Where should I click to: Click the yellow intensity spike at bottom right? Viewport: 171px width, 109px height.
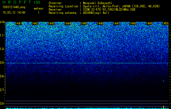pyautogui.click(x=164, y=107)
